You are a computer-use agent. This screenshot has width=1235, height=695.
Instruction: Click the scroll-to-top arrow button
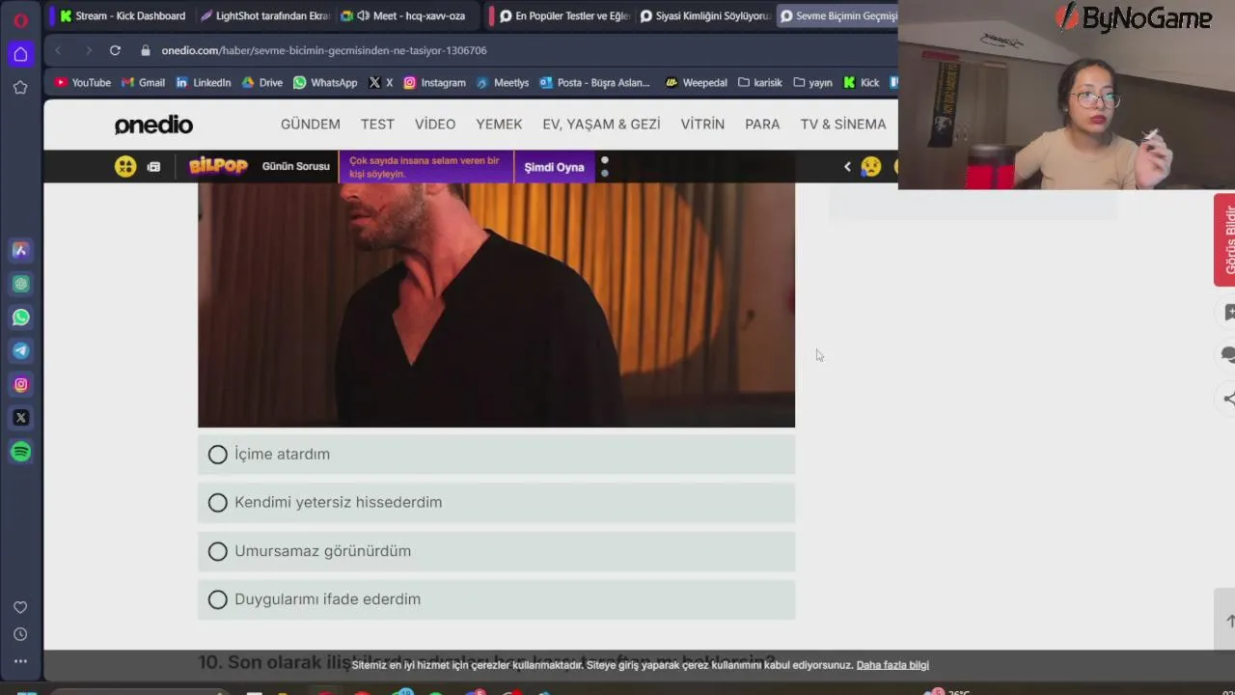1230,621
